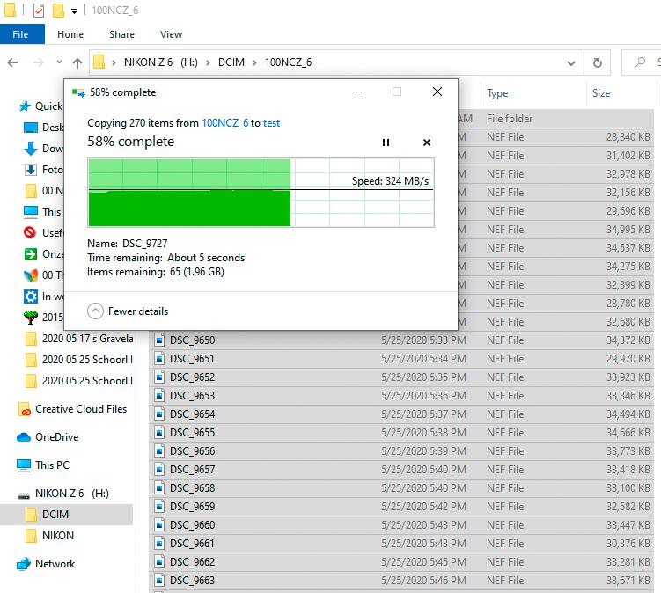Click the DSC_9659 file icon

159,507
